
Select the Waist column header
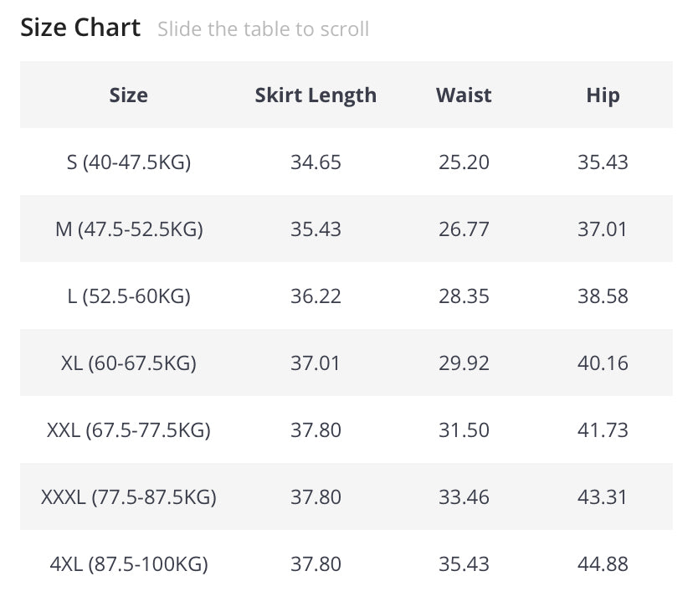pyautogui.click(x=464, y=95)
